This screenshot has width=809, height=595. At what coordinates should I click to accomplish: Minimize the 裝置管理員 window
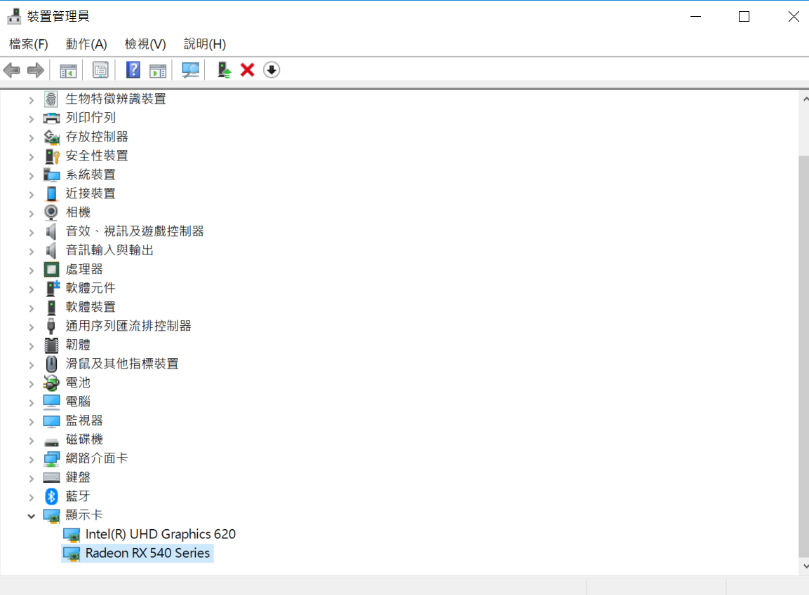(x=695, y=17)
